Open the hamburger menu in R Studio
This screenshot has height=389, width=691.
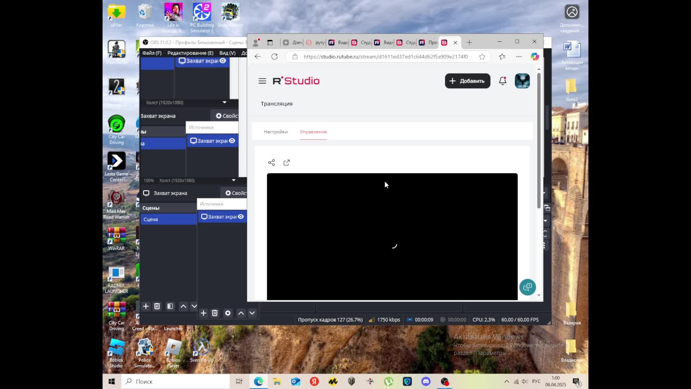pyautogui.click(x=262, y=81)
